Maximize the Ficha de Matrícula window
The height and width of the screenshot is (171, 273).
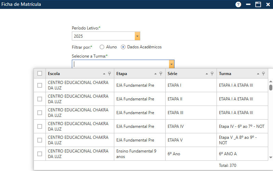(x=258, y=4)
